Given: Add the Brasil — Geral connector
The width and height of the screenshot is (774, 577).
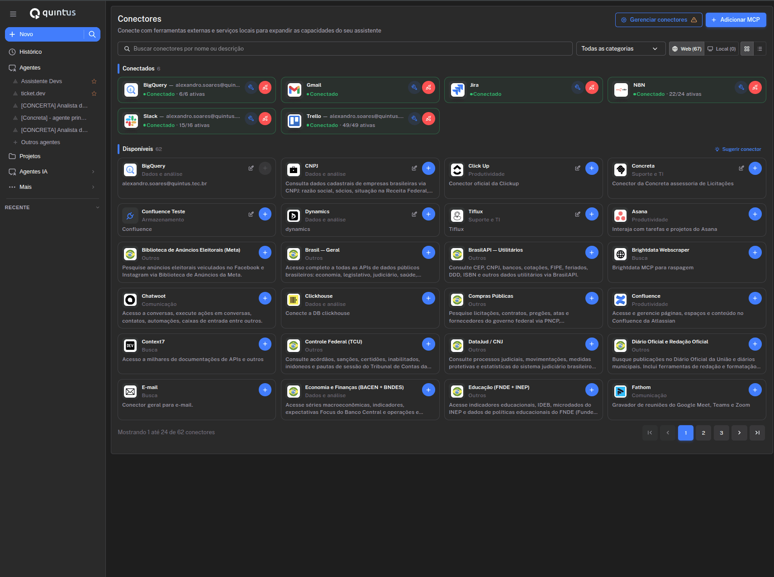Looking at the screenshot, I should tap(428, 253).
